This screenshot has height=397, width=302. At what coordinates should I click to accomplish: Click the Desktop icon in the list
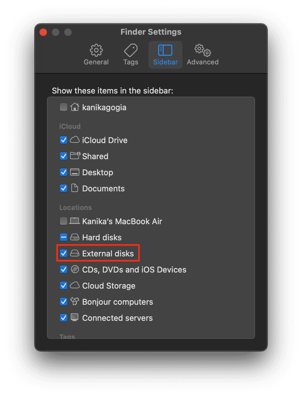point(75,172)
